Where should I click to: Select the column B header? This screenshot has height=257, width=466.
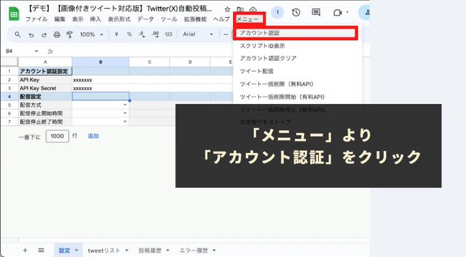pyautogui.click(x=101, y=62)
